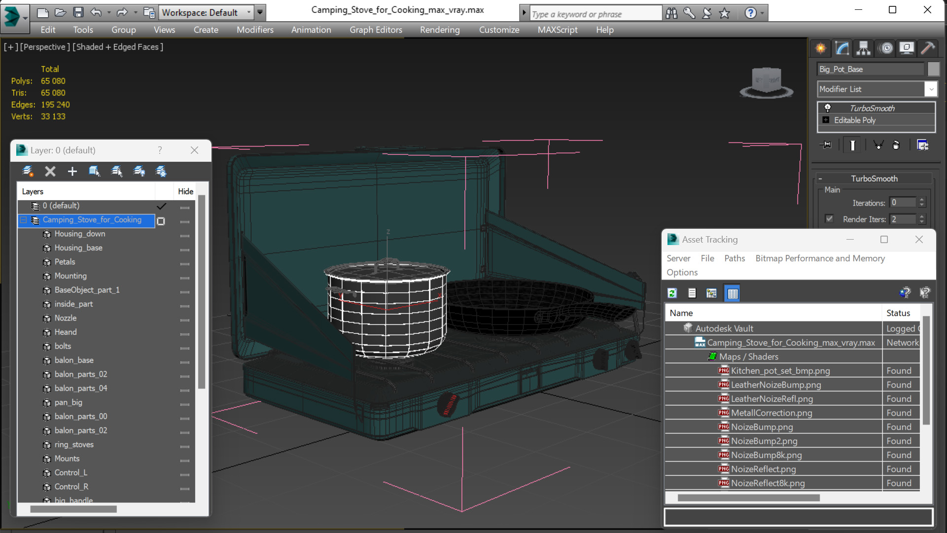This screenshot has height=533, width=947.
Task: Click the keyword search input field
Action: [596, 14]
